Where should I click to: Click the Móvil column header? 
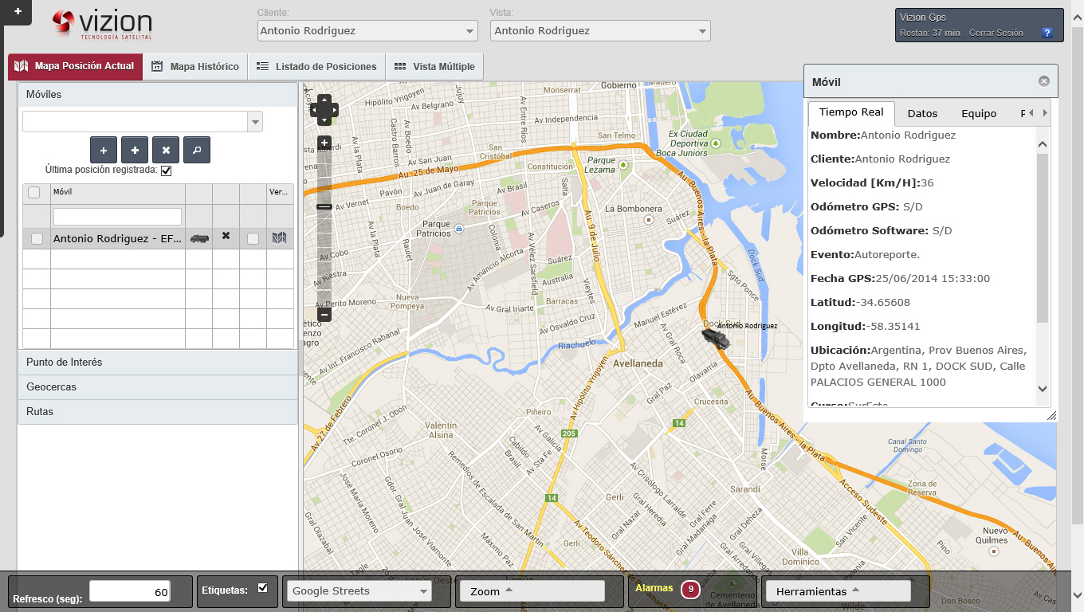(x=118, y=192)
